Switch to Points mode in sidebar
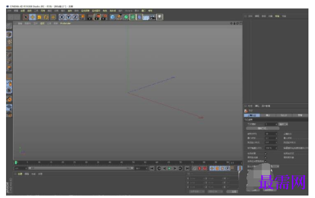 pyautogui.click(x=9, y=55)
